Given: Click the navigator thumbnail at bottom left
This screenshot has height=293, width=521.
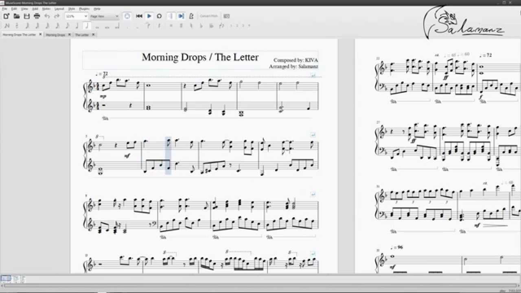Looking at the screenshot, I should (6, 279).
